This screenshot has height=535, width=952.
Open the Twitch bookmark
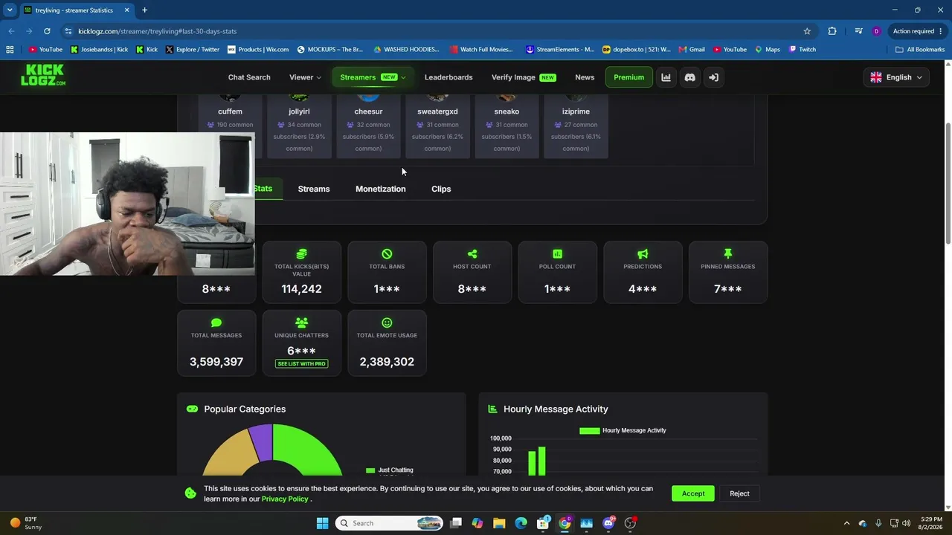pyautogui.click(x=803, y=50)
